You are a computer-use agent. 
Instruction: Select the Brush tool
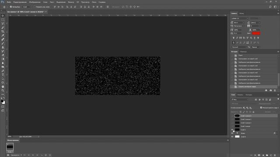(3, 43)
